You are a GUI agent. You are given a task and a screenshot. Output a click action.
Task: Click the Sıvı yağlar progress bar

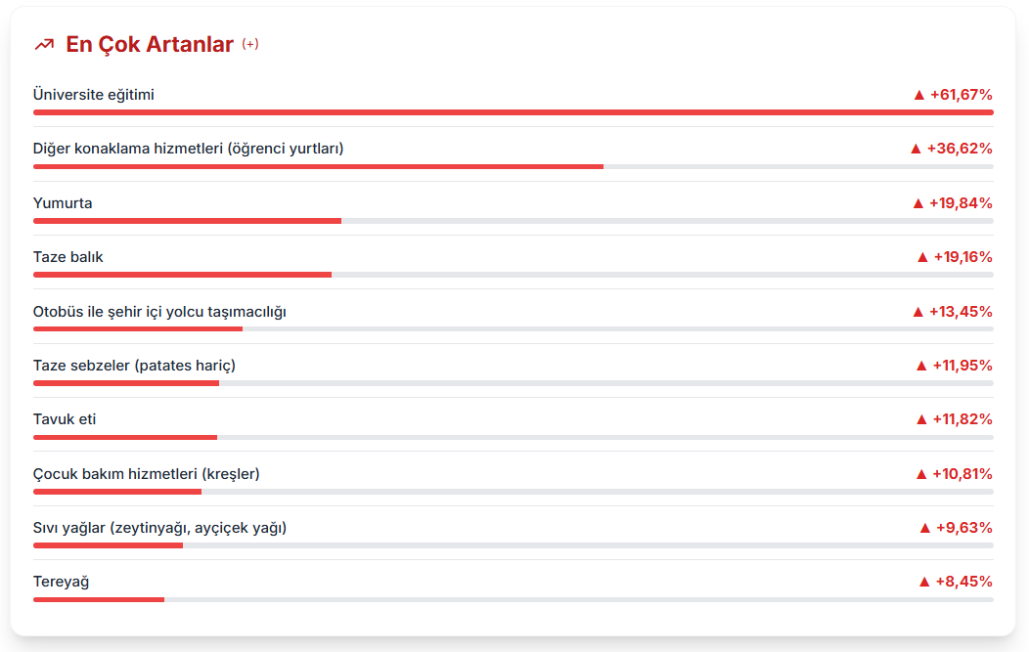pos(108,545)
